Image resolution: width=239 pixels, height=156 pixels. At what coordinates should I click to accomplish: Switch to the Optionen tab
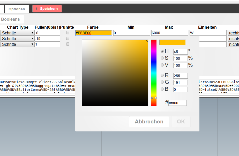pos(17,9)
